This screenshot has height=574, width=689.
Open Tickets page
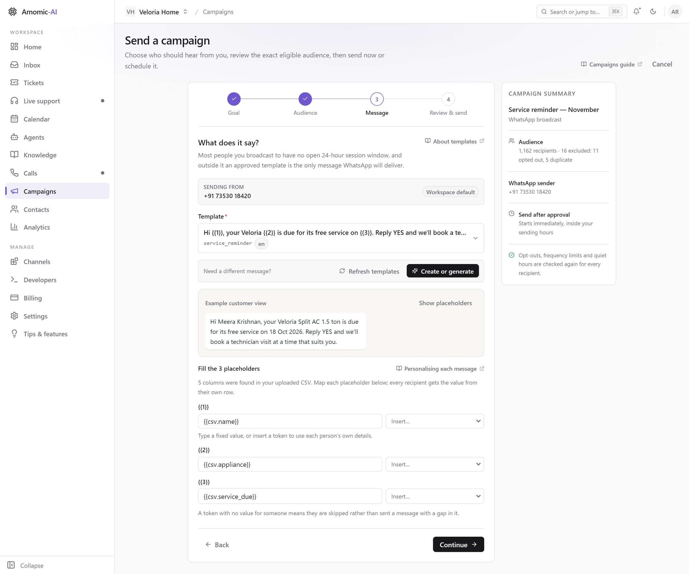pyautogui.click(x=57, y=83)
